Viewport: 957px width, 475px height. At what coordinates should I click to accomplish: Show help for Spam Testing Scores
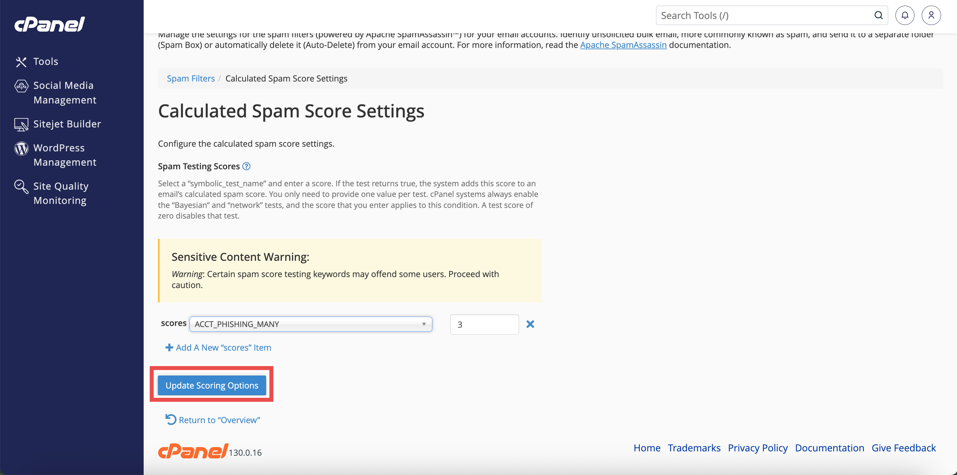246,166
